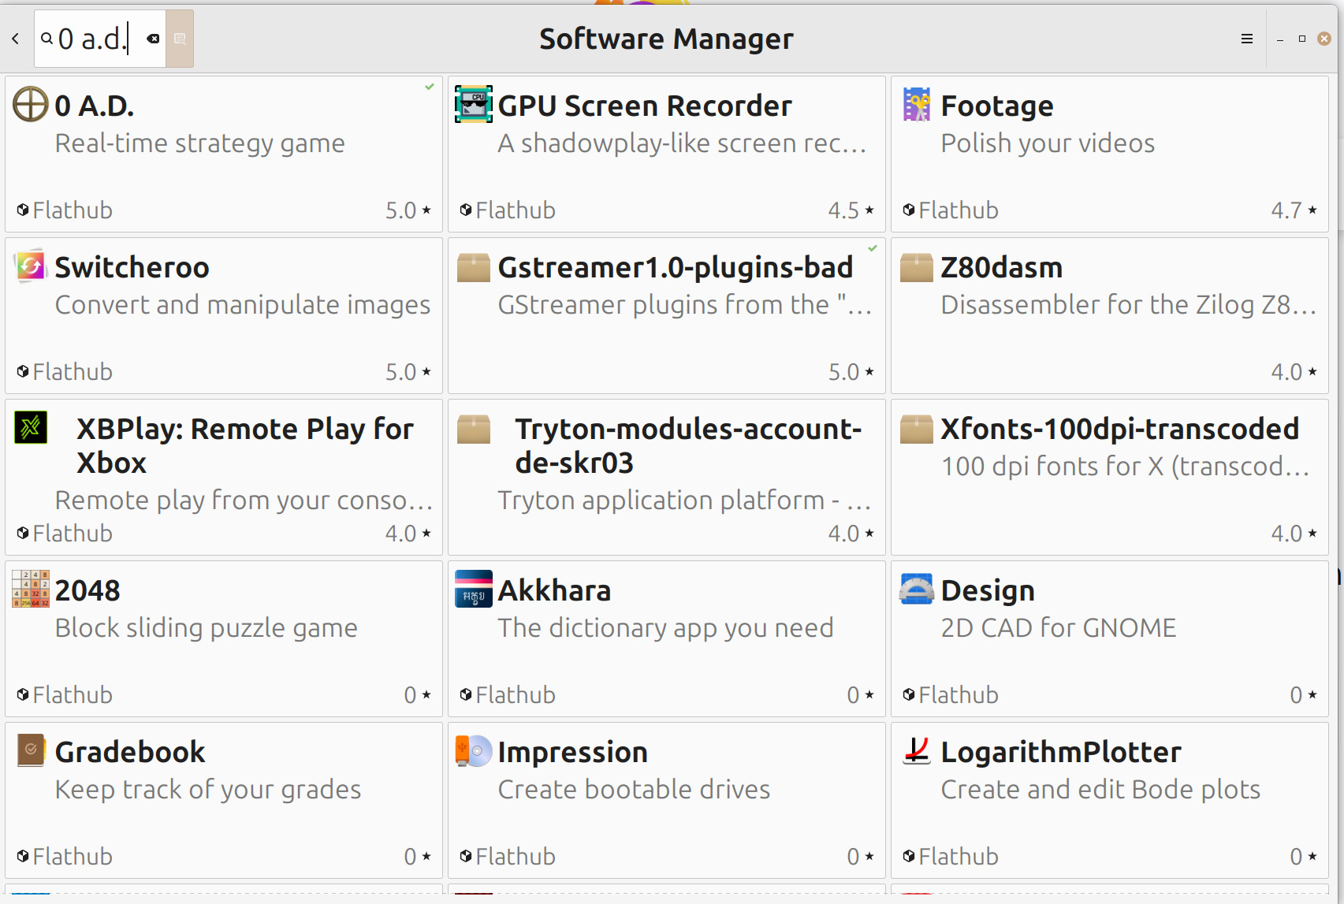Select the GPU Screen Recorder title

[x=645, y=106]
